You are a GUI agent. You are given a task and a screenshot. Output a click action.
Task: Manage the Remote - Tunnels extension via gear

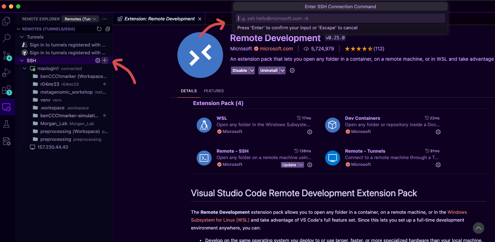pos(438,165)
